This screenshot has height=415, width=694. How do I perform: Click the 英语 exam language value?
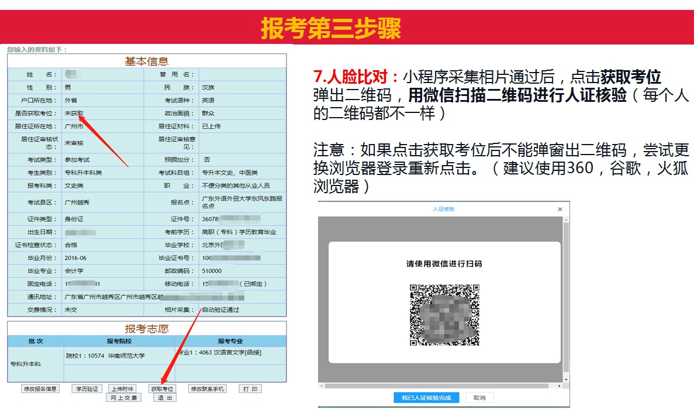click(208, 101)
